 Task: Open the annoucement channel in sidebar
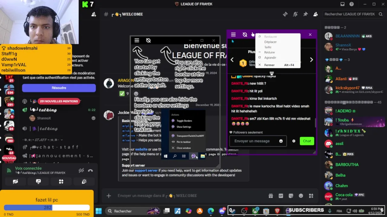[59, 156]
